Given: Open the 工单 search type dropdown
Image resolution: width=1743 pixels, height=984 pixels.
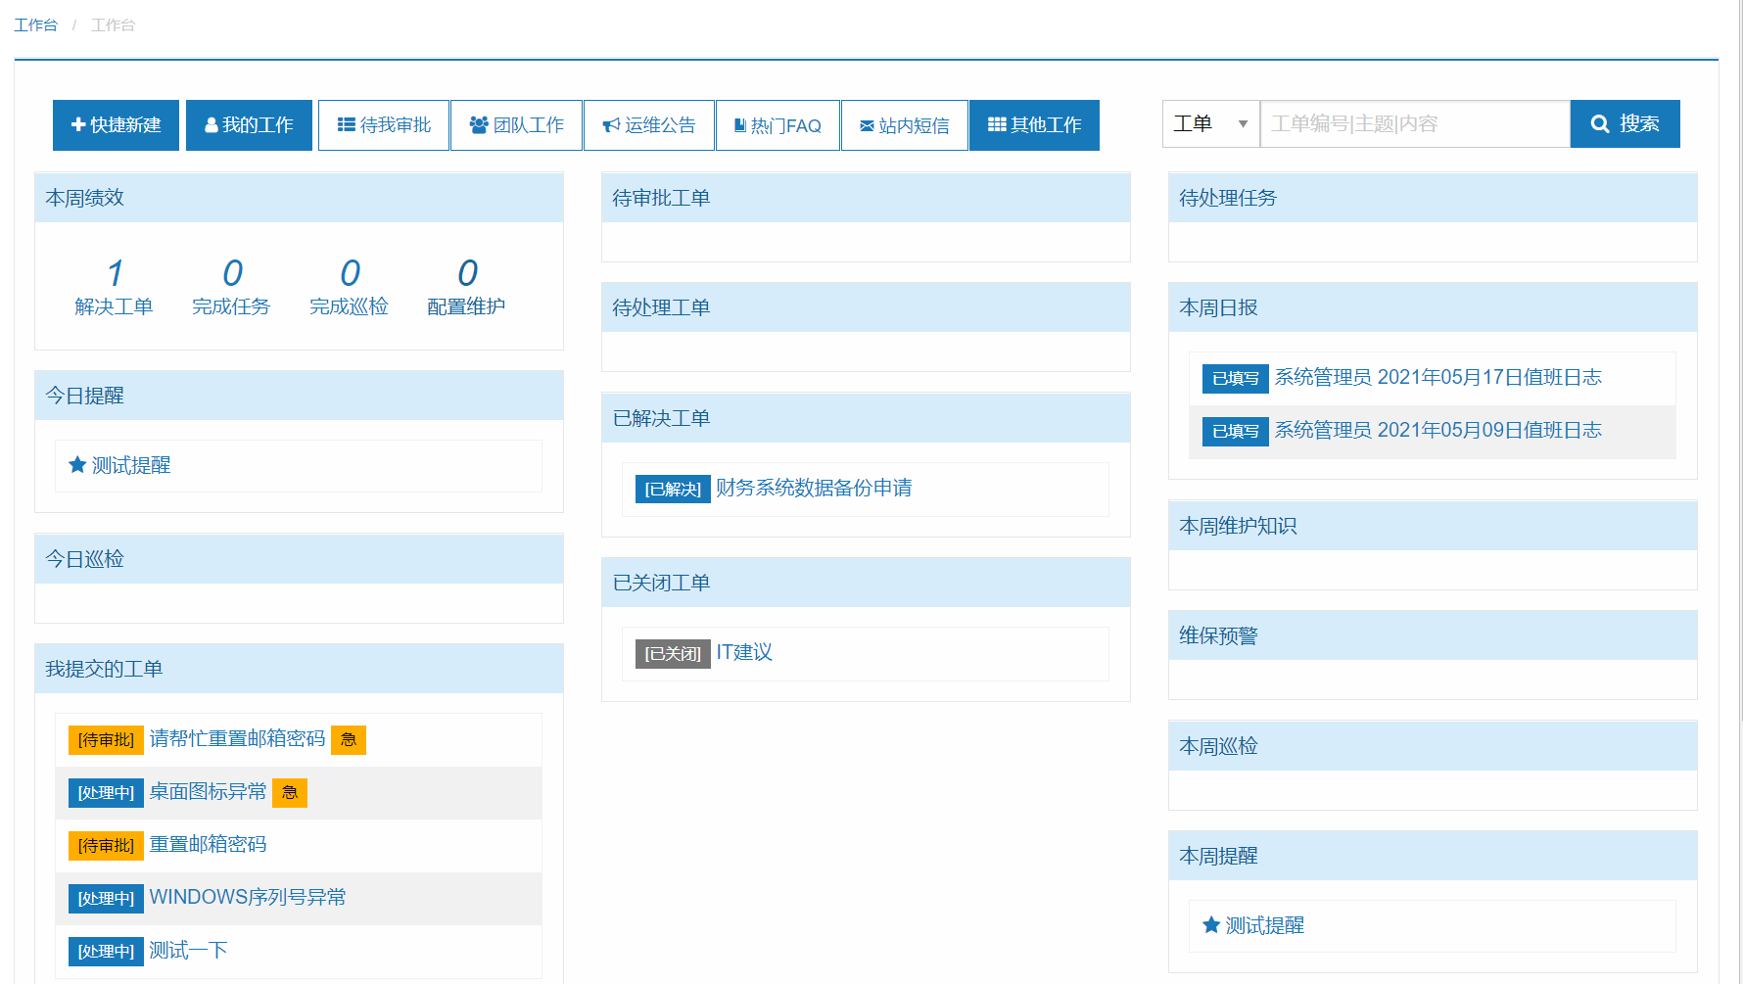Looking at the screenshot, I should pos(1210,124).
